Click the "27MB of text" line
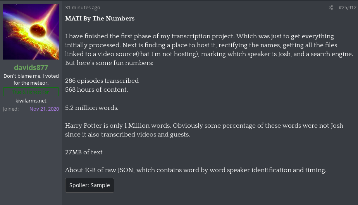This screenshot has height=205, width=358. click(x=84, y=152)
